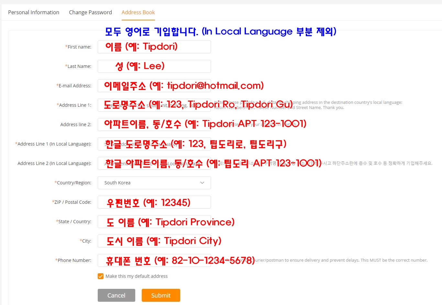Switch to the Change Password tab

click(x=90, y=12)
